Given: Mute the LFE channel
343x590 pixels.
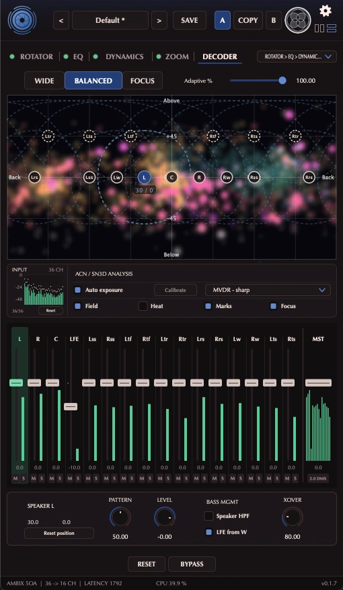Looking at the screenshot, I should pos(70,478).
